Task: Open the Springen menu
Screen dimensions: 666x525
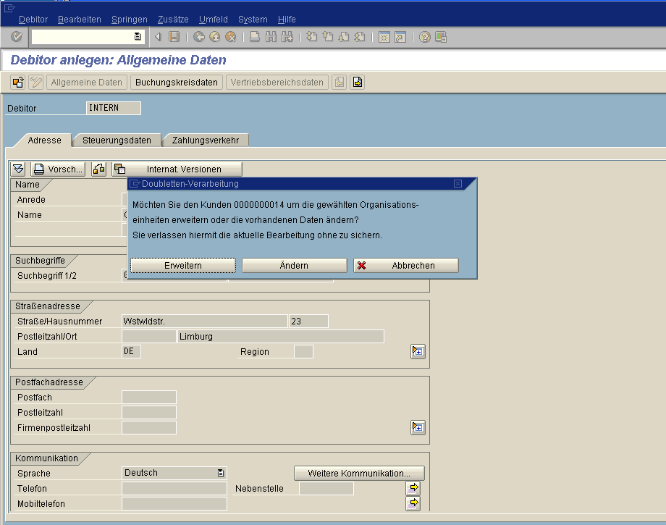Action: click(129, 20)
